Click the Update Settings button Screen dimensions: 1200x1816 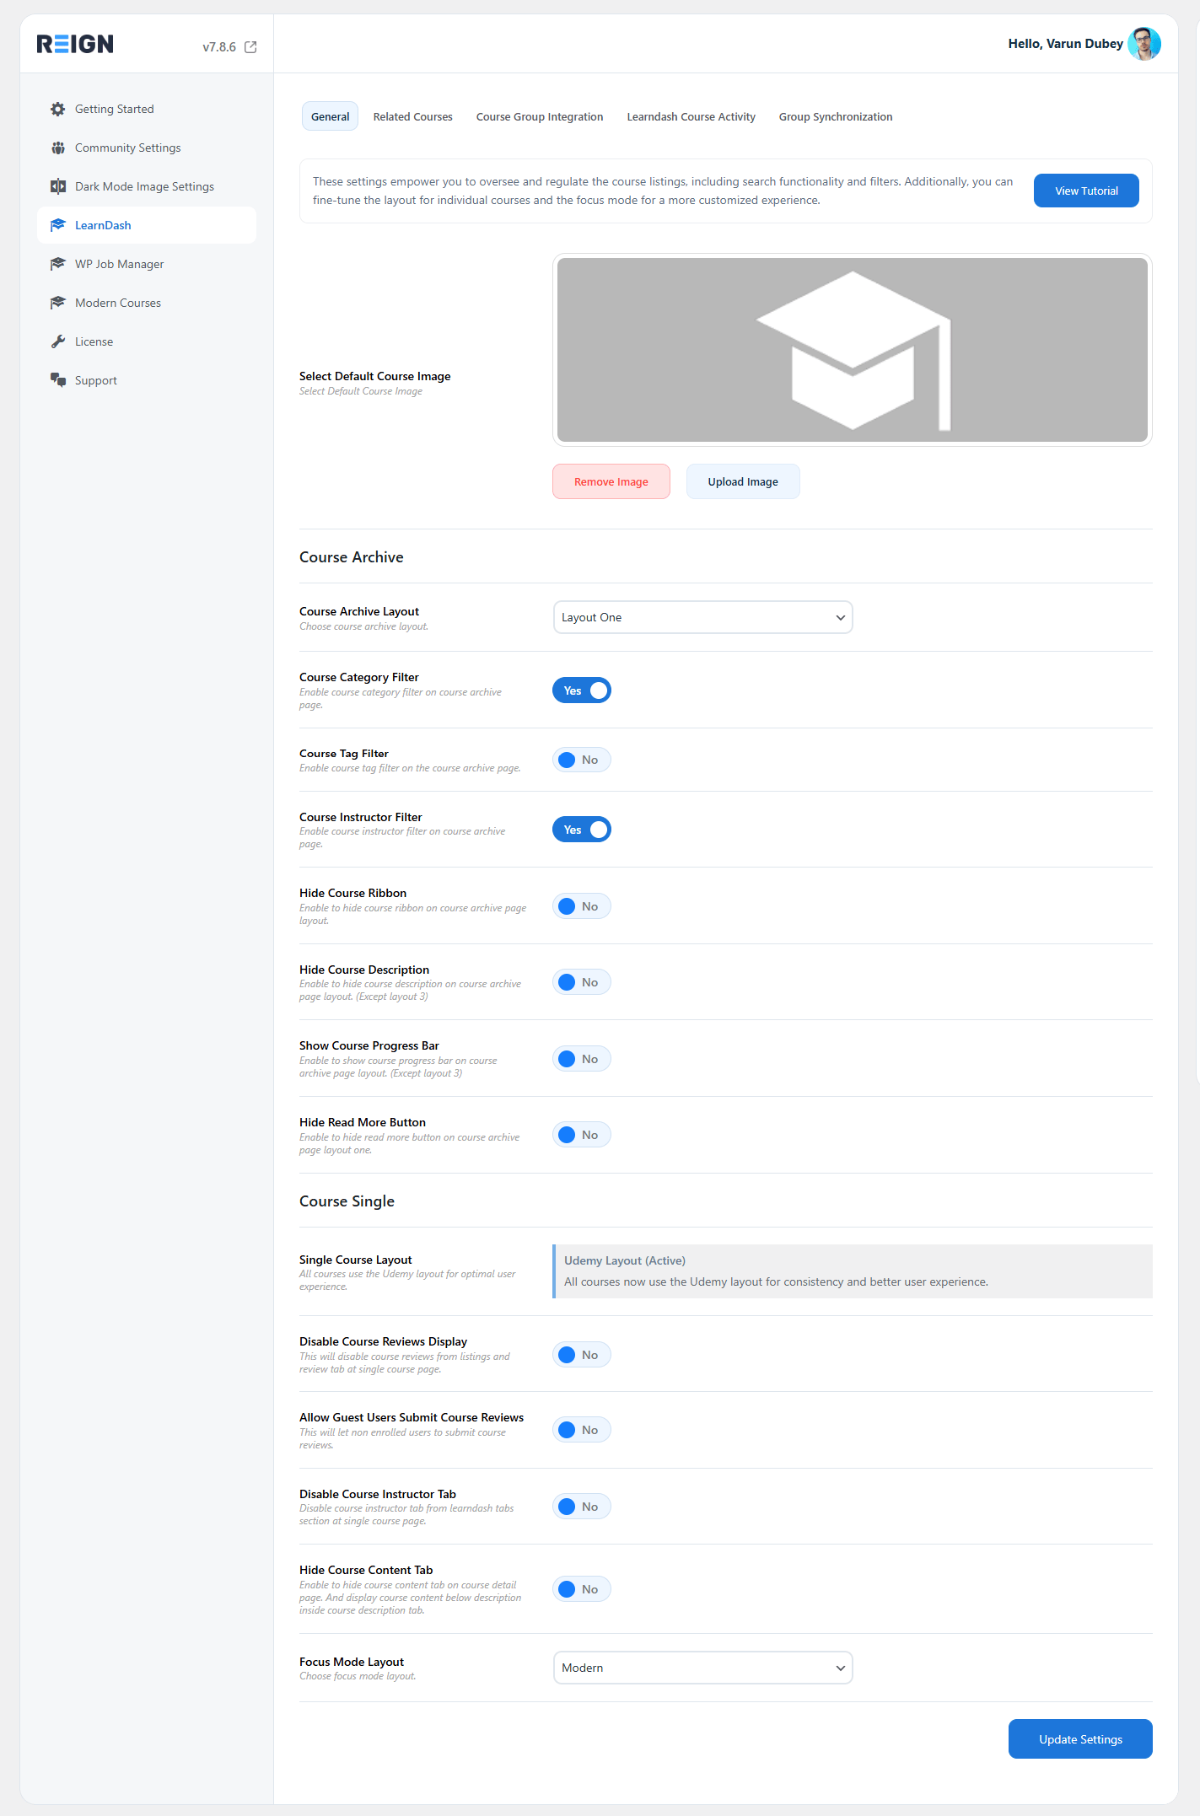coord(1080,1739)
